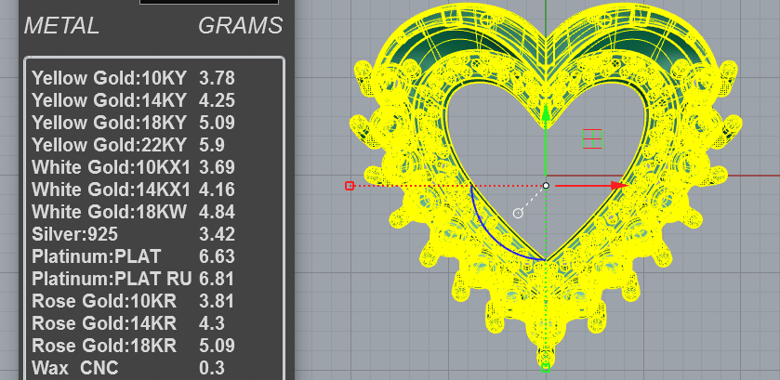Select the Yellow Gold:22KY 5.9 row

(x=128, y=145)
